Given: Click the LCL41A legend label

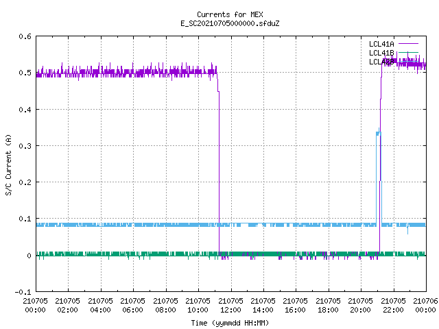Looking at the screenshot, I should pyautogui.click(x=381, y=44).
